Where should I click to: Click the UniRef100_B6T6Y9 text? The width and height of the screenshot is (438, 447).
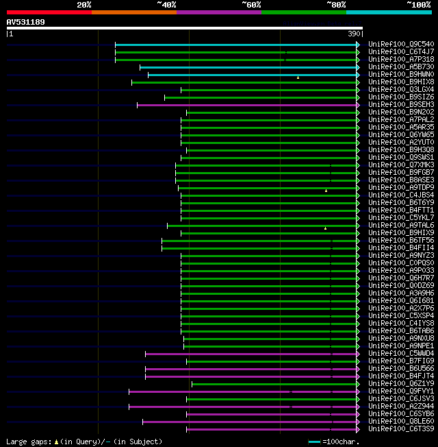point(401,203)
